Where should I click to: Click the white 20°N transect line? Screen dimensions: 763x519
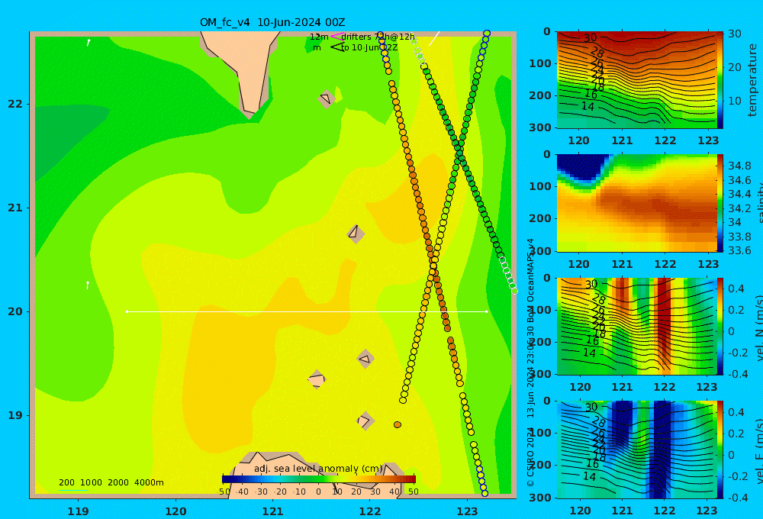[x=307, y=311]
